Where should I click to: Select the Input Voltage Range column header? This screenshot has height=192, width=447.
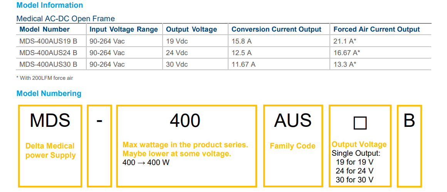(x=124, y=29)
